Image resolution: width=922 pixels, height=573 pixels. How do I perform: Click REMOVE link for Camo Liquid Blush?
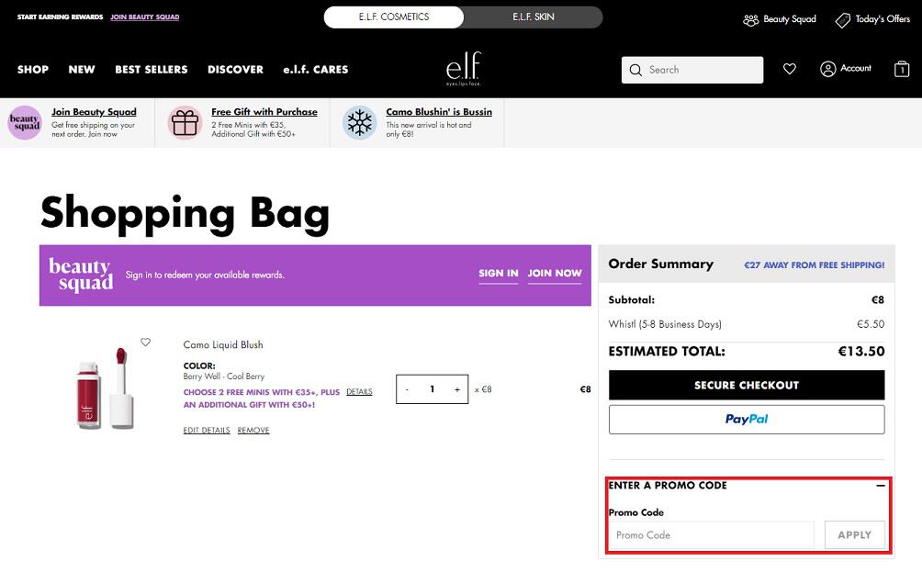point(253,430)
